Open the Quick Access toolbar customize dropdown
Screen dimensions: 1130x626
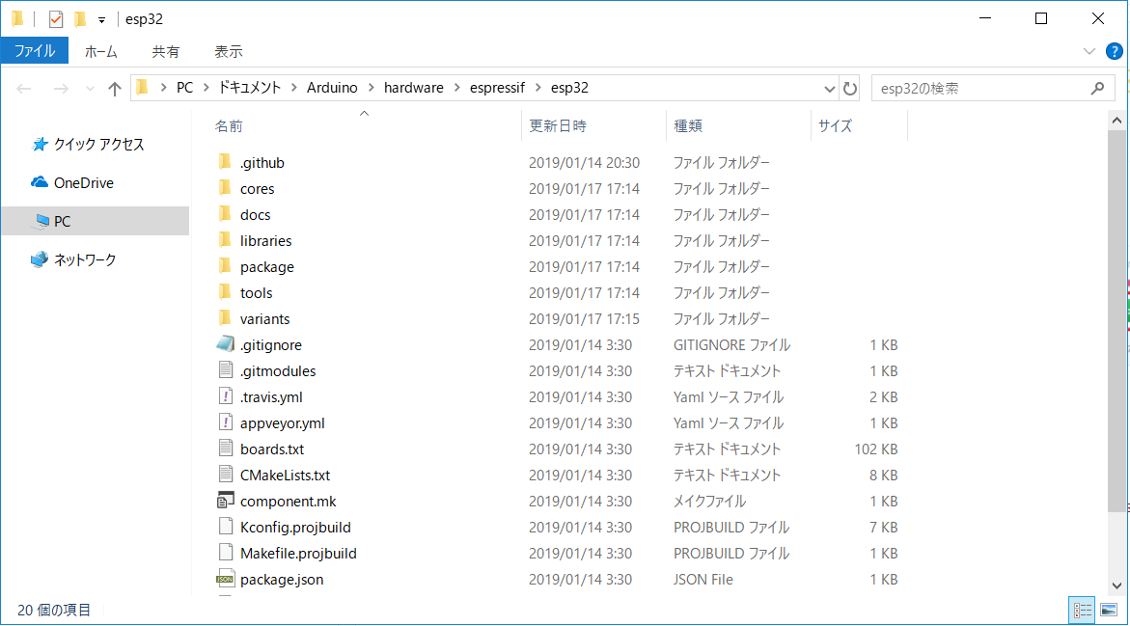[x=101, y=20]
